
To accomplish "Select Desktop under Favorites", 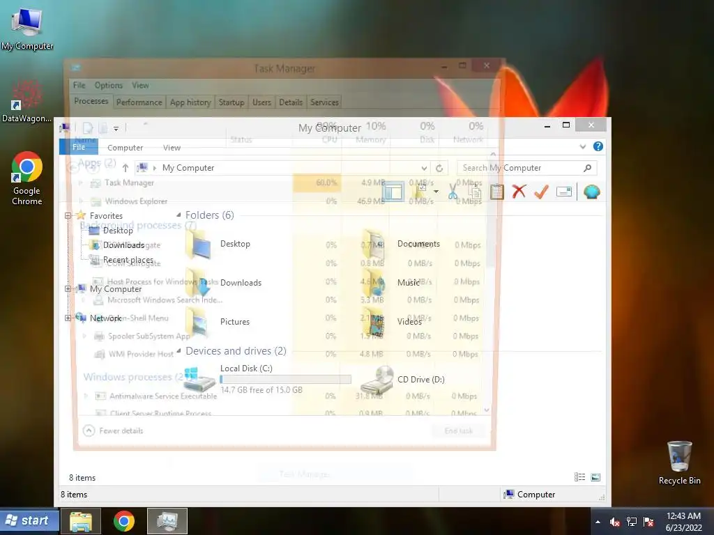I will click(x=118, y=231).
